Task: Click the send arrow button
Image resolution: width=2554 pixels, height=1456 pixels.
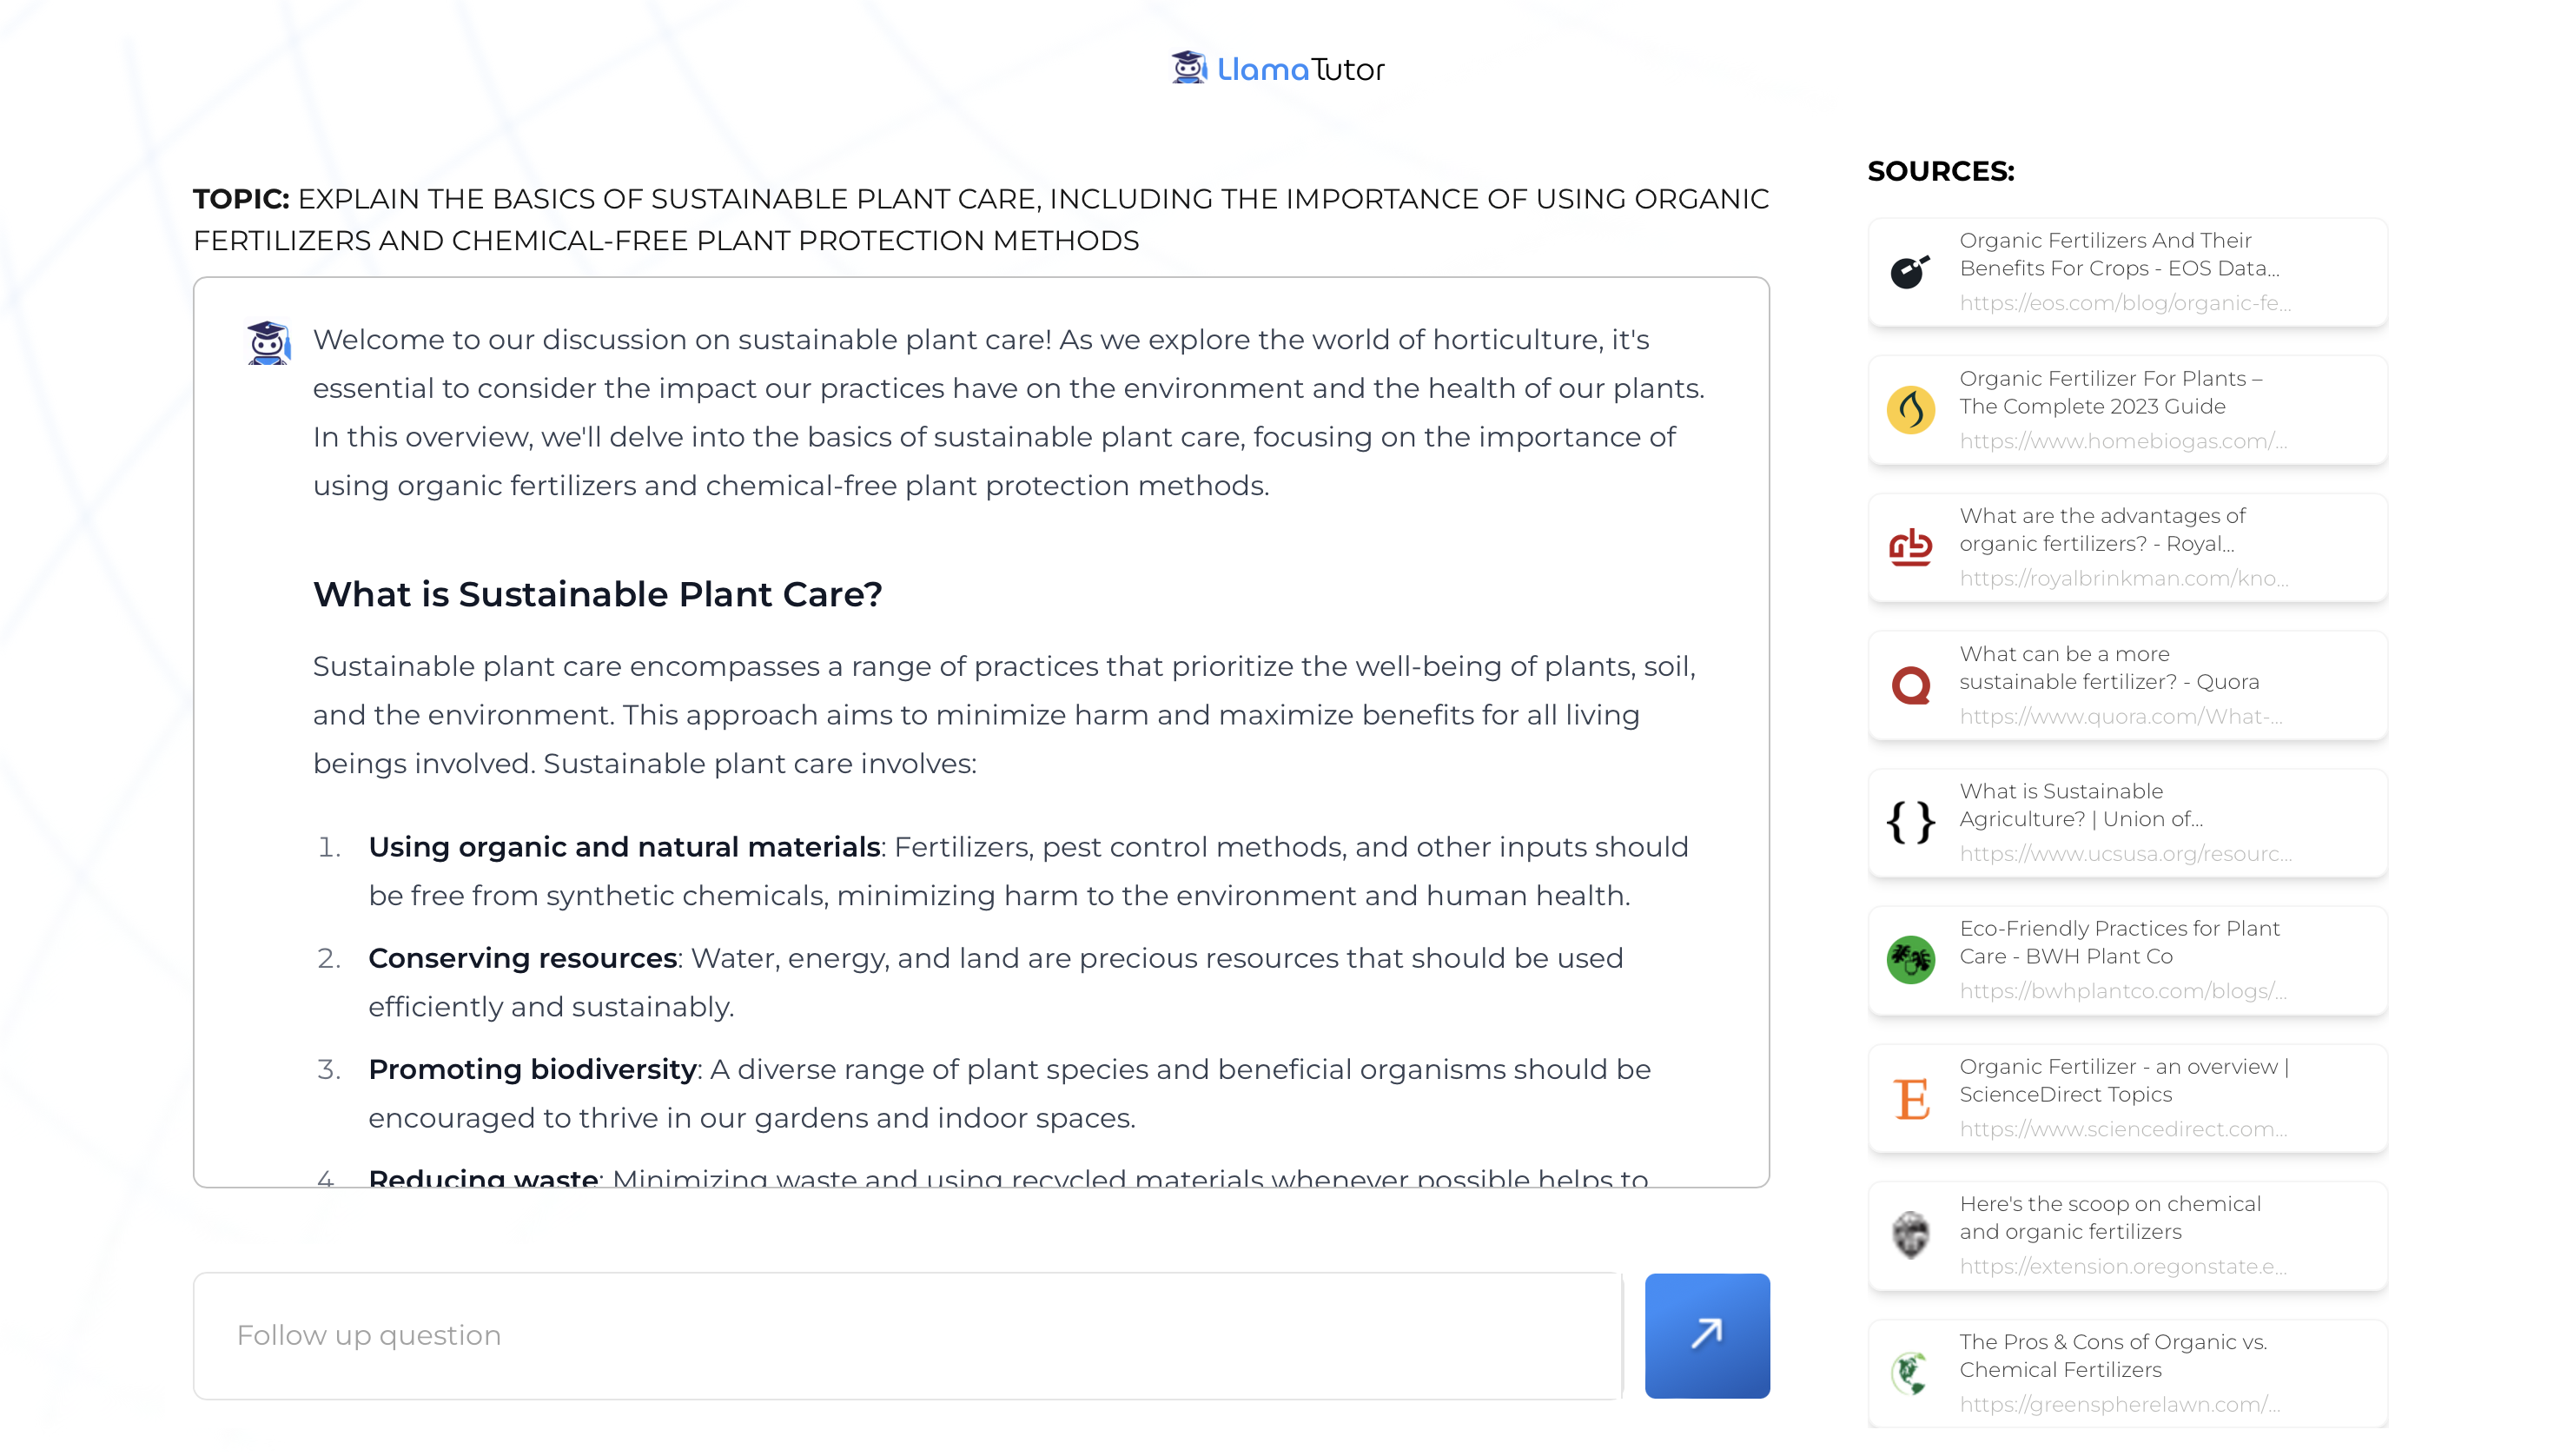Action: click(x=1706, y=1334)
